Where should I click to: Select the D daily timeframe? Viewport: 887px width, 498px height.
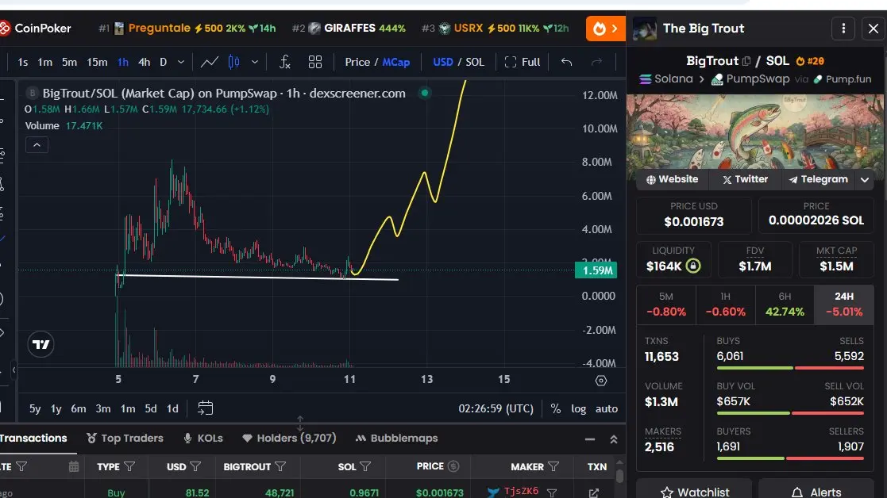[163, 62]
